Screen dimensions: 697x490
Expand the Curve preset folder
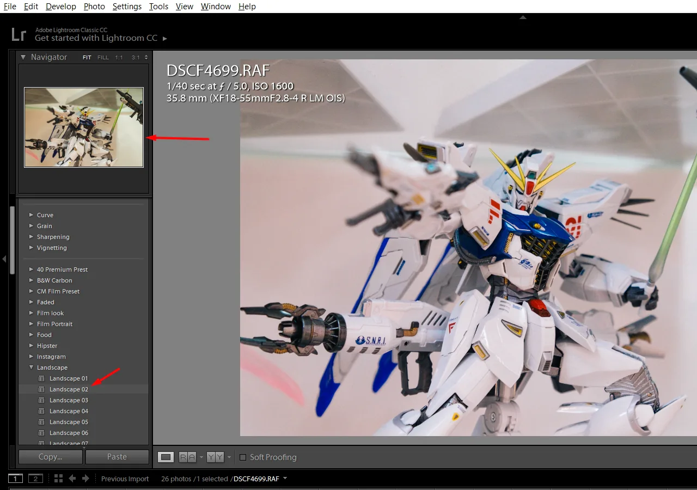tap(31, 215)
